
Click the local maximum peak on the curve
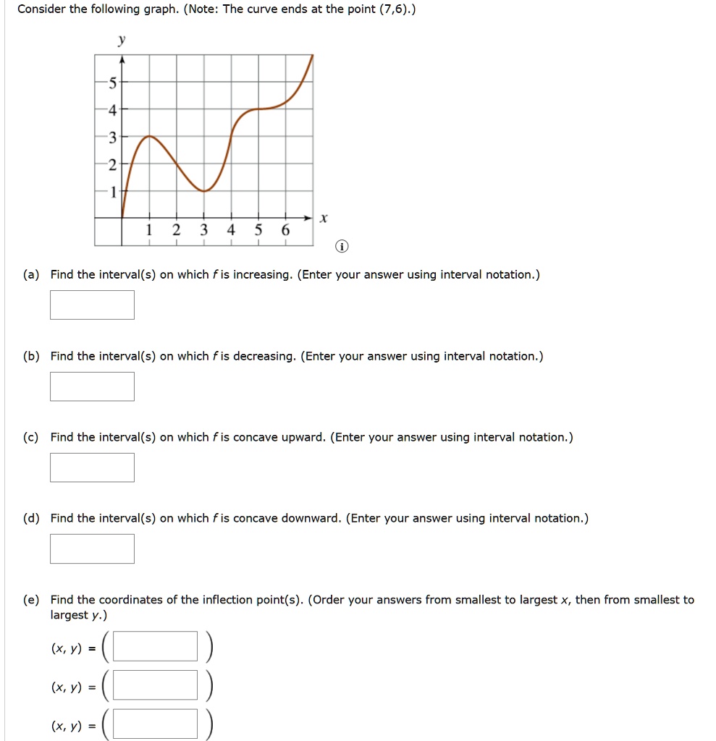(x=149, y=136)
